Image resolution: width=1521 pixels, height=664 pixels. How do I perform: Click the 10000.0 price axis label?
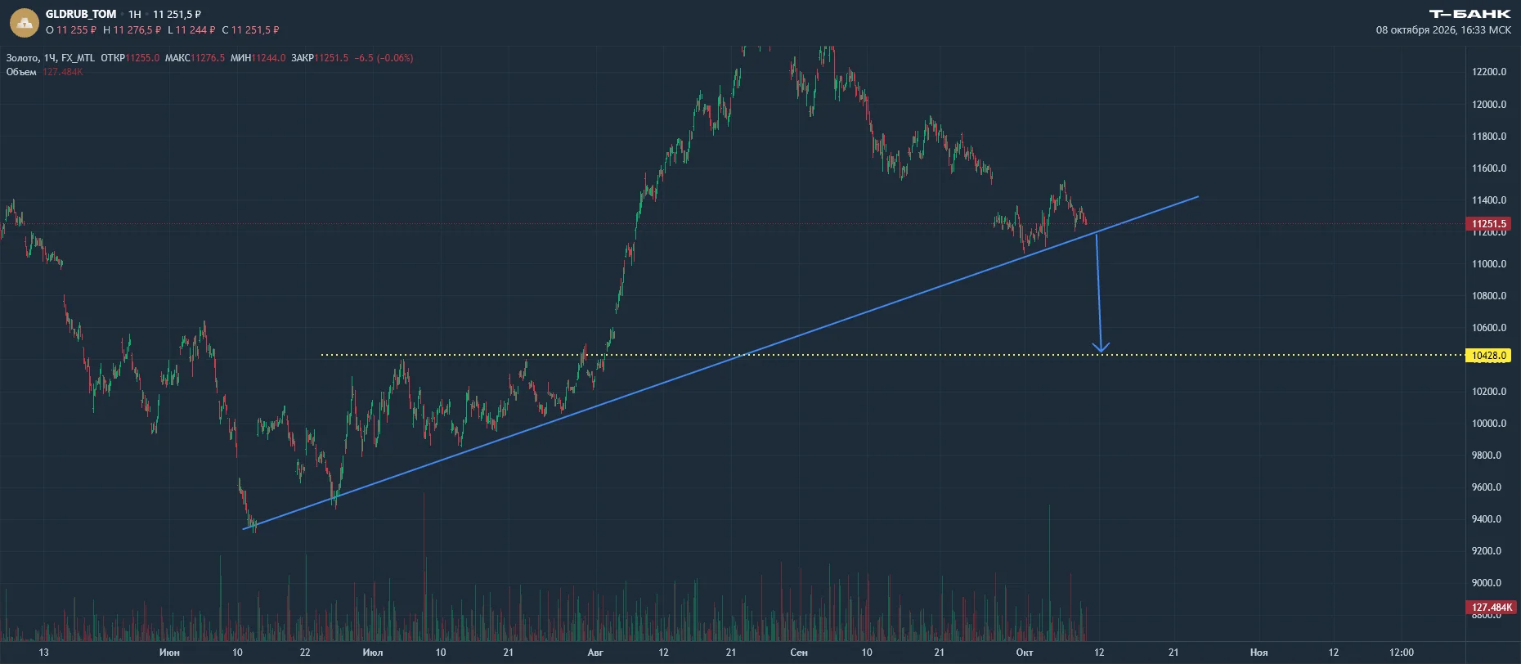click(1489, 424)
